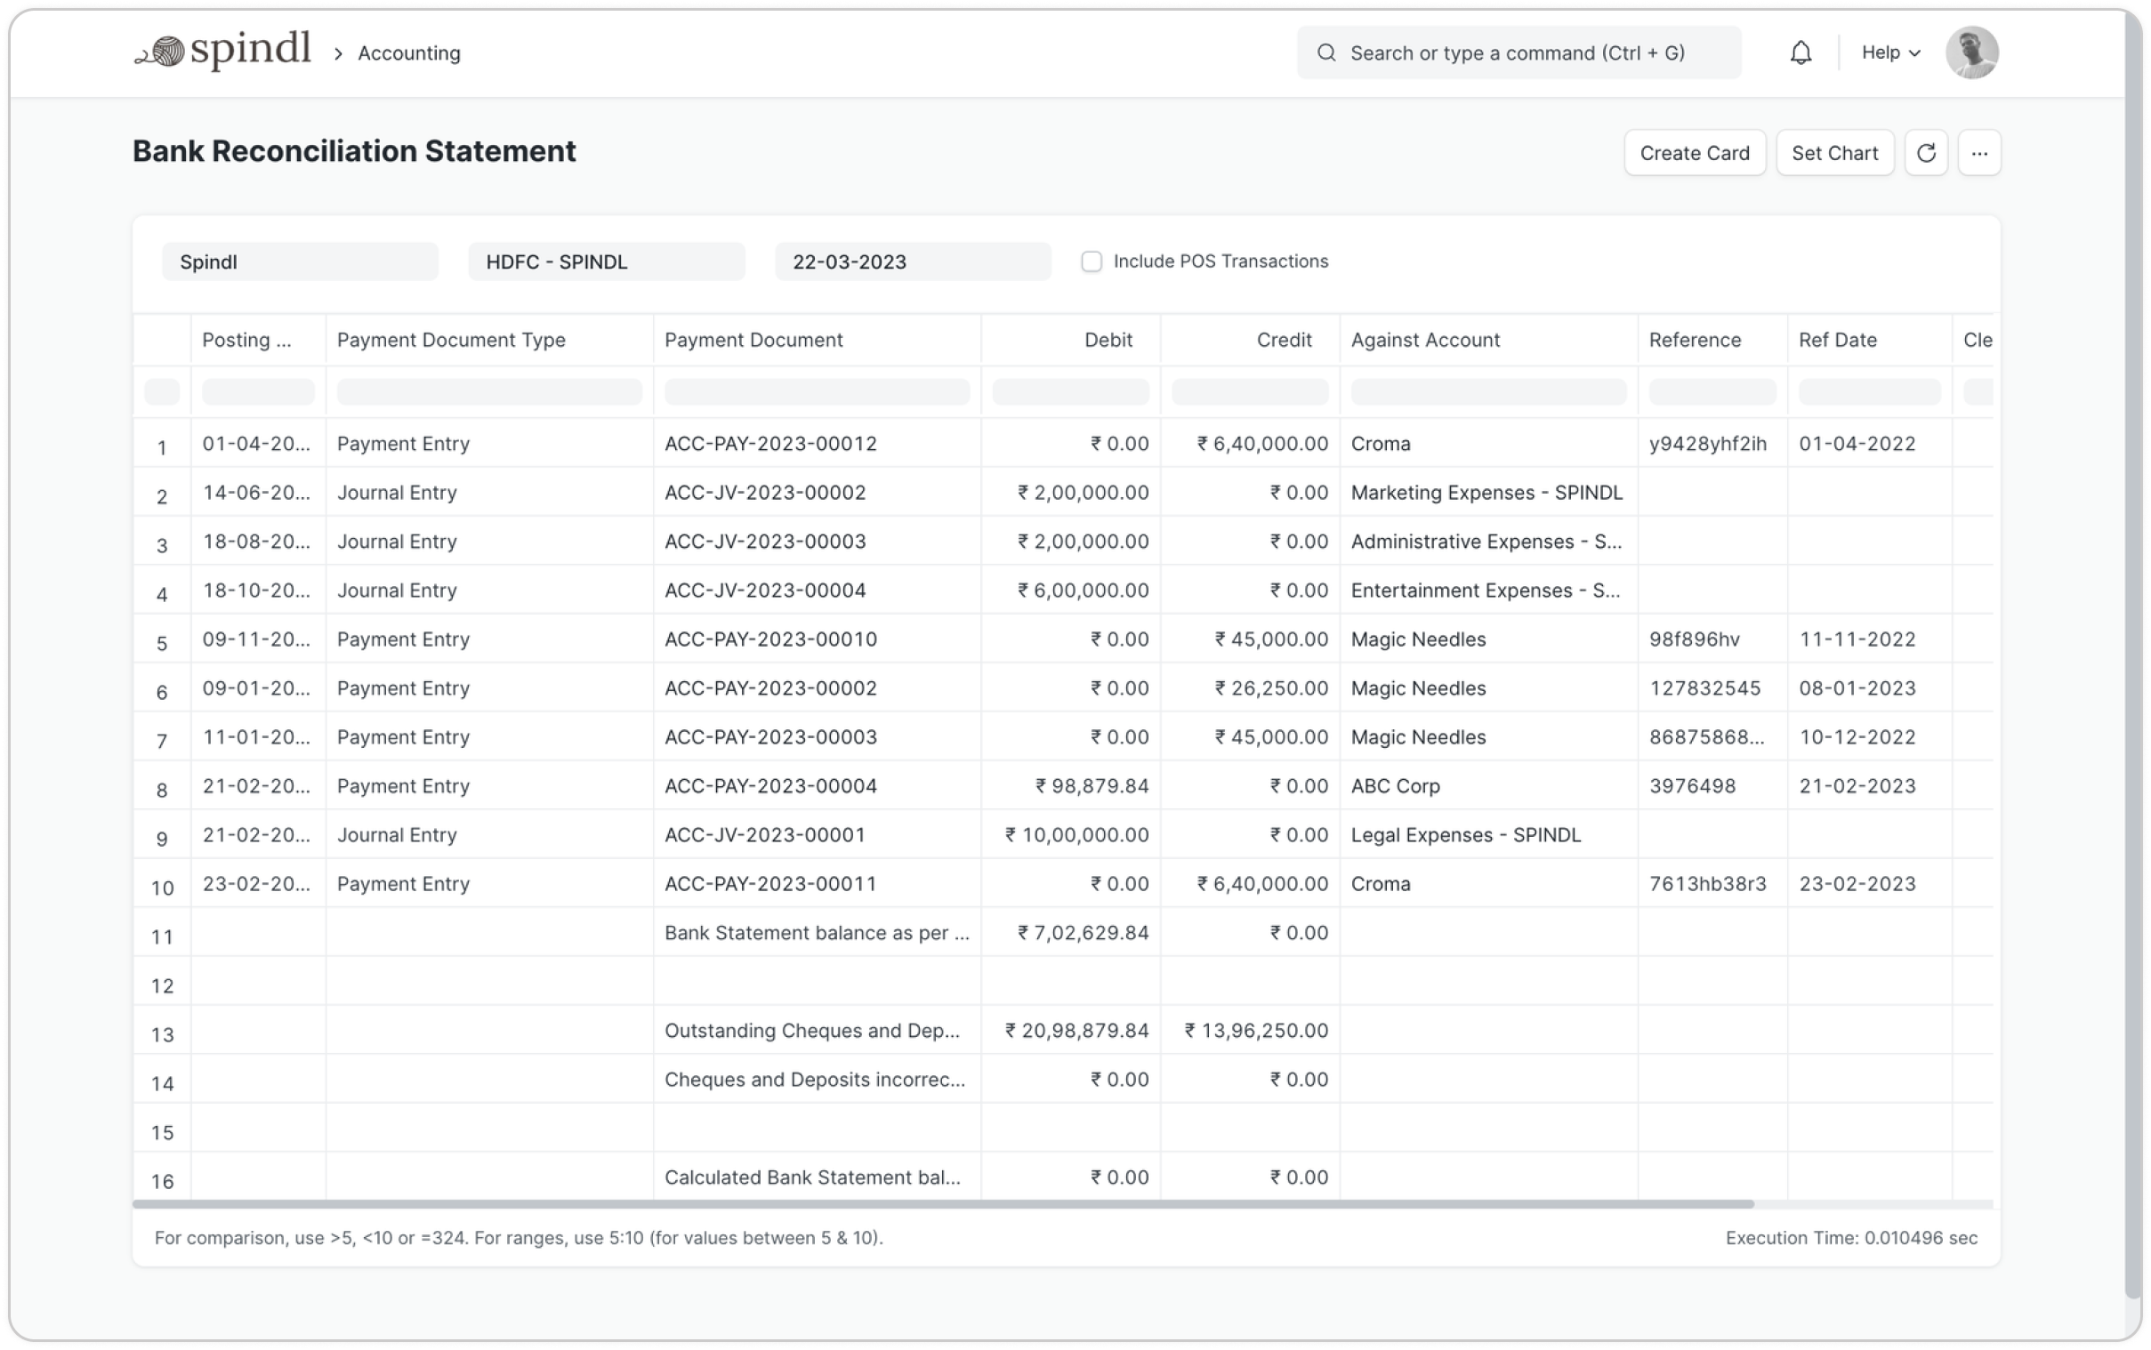This screenshot has width=2151, height=1350.
Task: Open the three-dots more options menu
Action: [x=1978, y=153]
